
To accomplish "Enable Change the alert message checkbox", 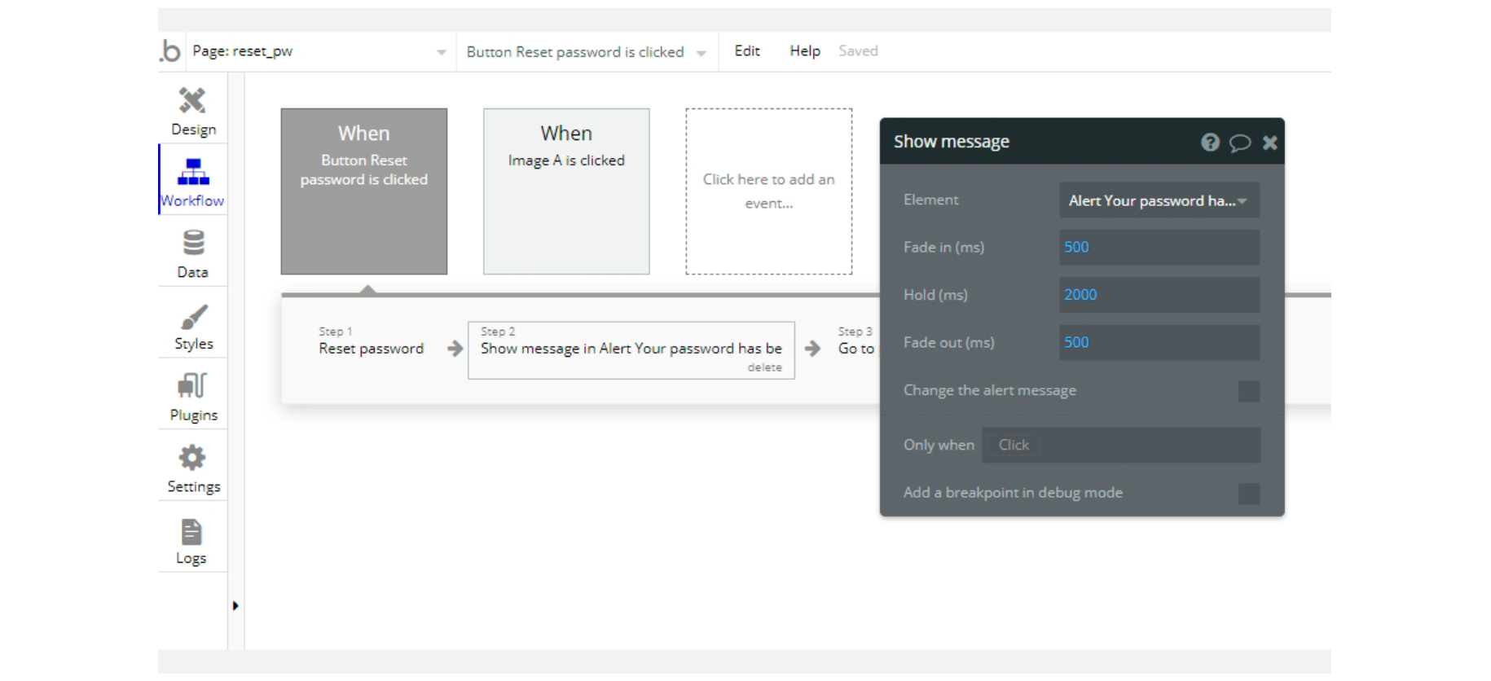I will click(x=1248, y=391).
